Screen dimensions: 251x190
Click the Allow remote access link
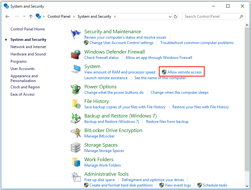click(x=184, y=72)
